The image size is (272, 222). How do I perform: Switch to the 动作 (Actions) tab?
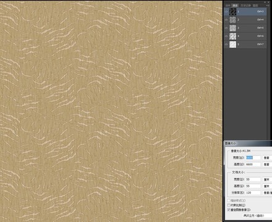point(228,6)
